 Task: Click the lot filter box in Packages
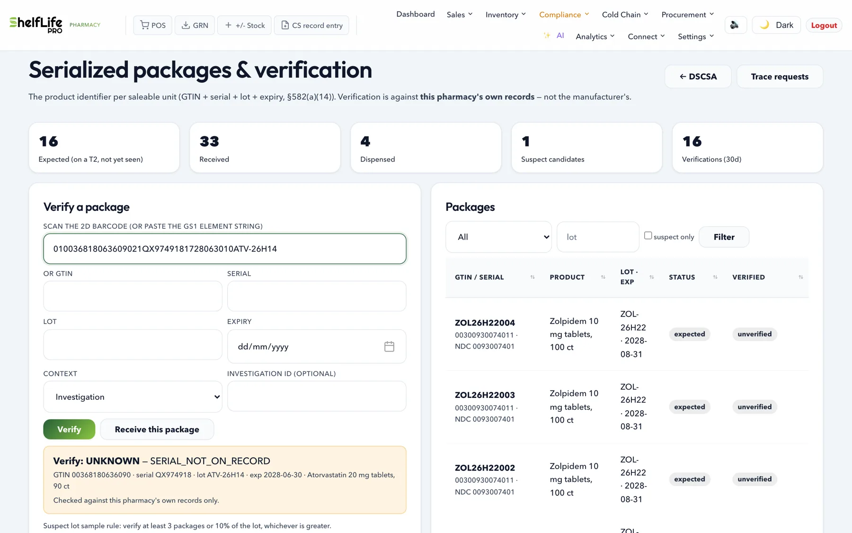pyautogui.click(x=598, y=237)
